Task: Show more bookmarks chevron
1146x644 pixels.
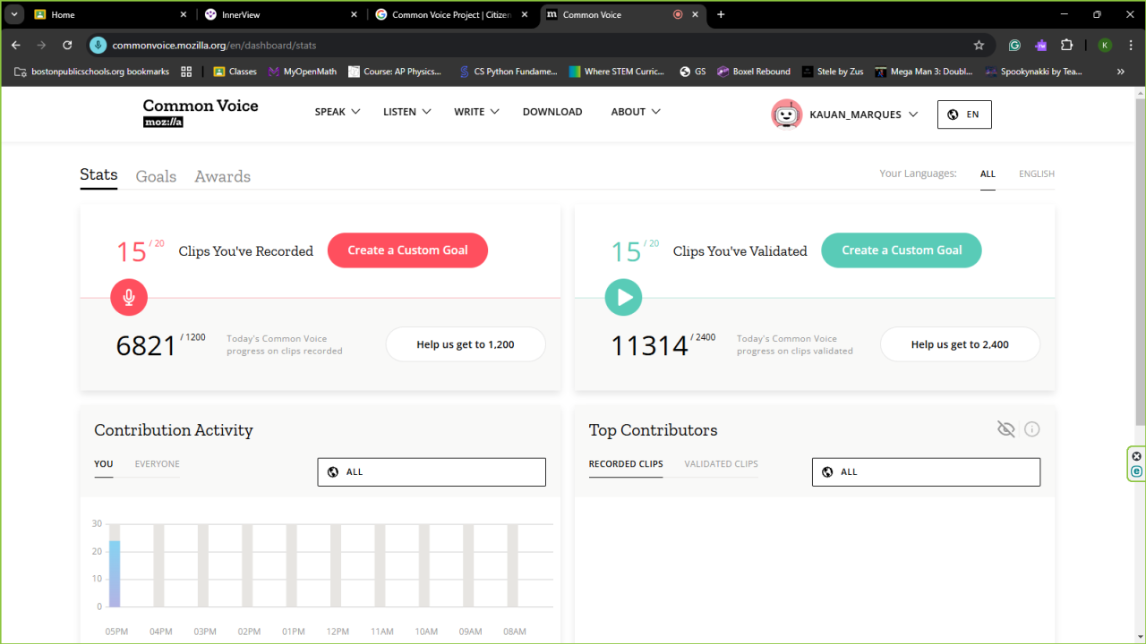Action: [1121, 72]
